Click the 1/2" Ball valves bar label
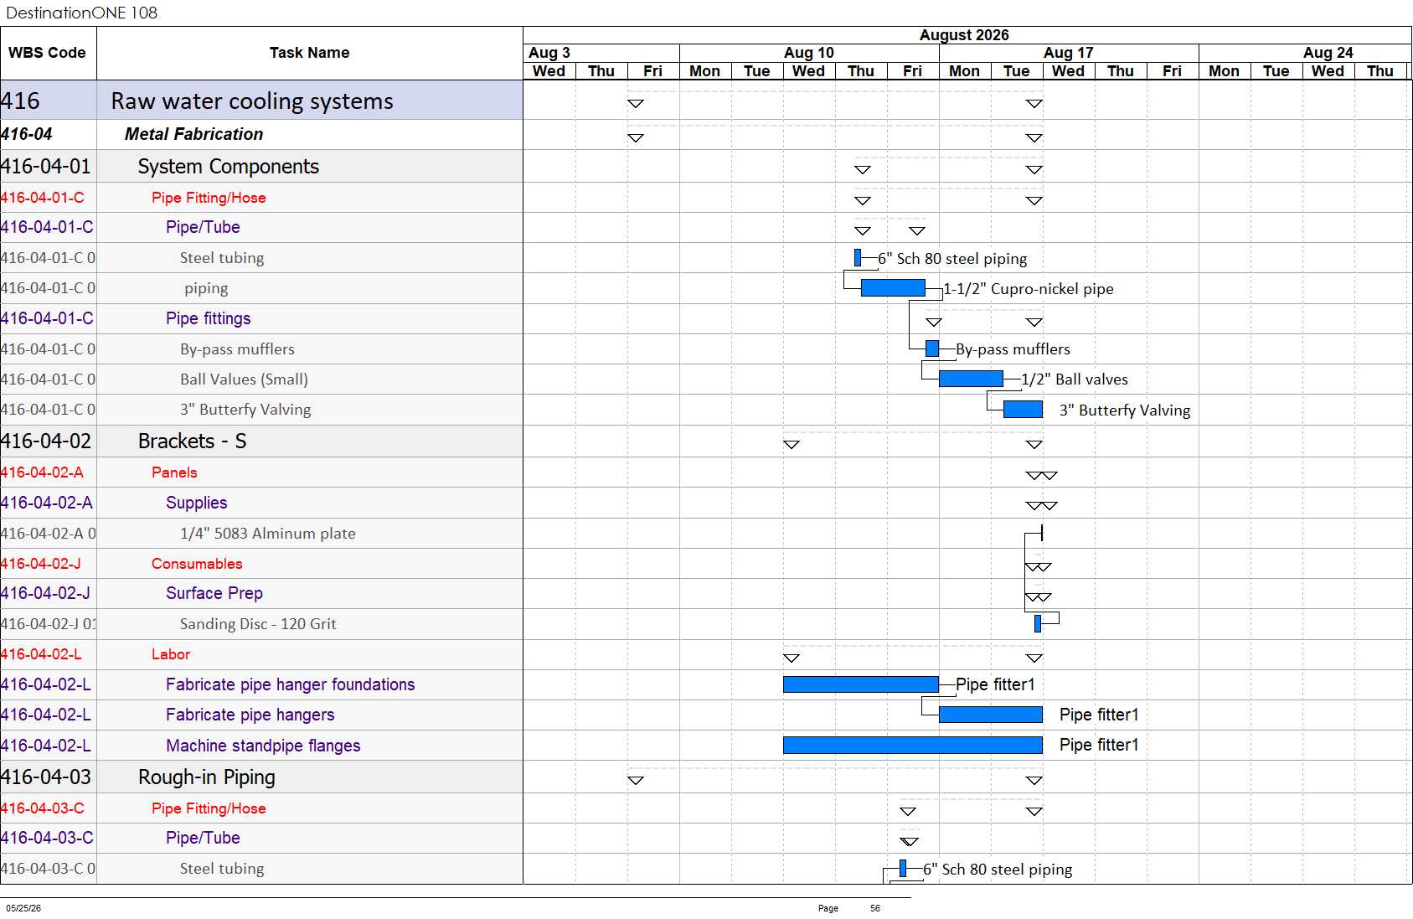1413x919 pixels. [1075, 379]
